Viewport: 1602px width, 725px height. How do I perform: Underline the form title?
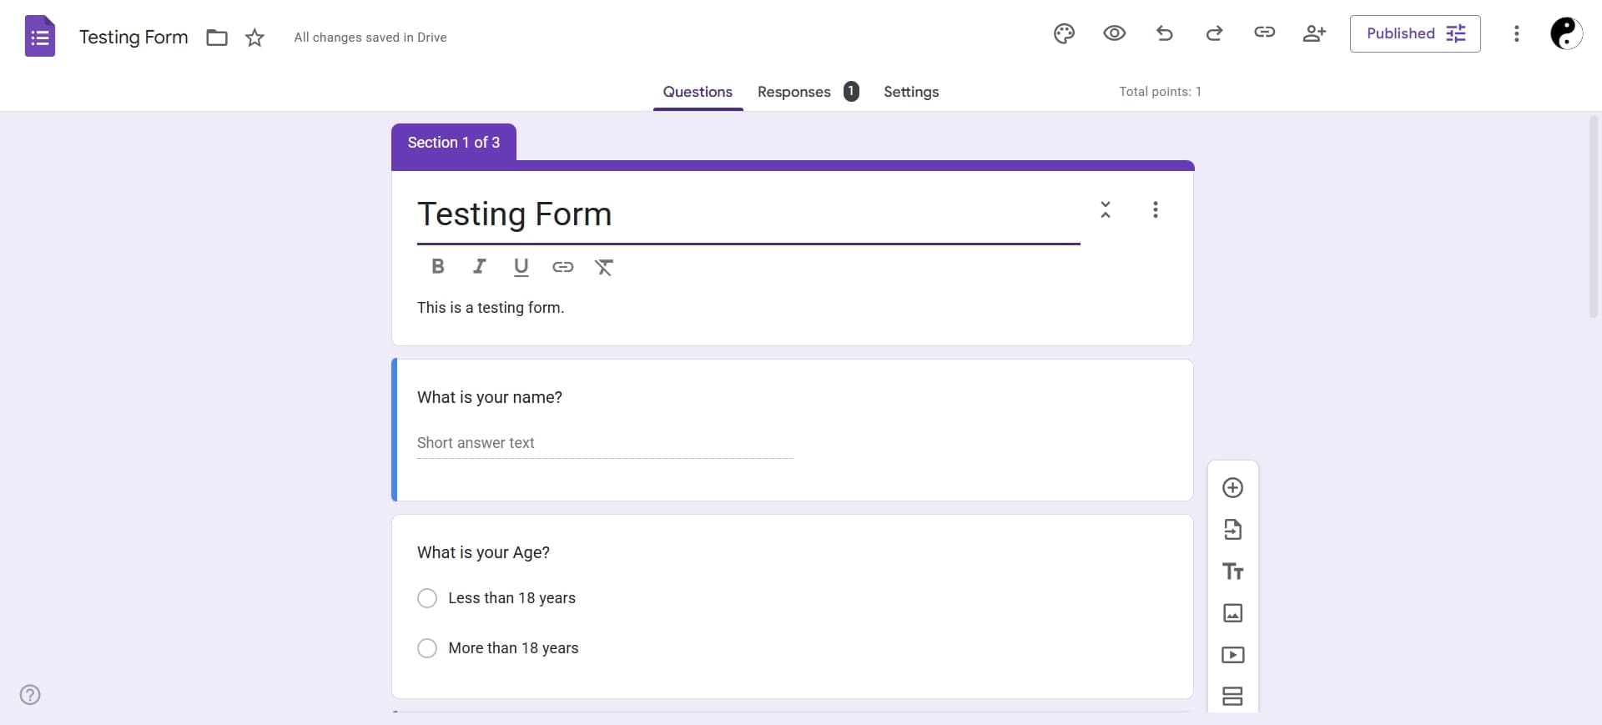click(x=521, y=267)
